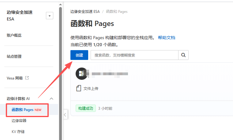233x140 pixels.
Task: Click the sidebar scrollbar up arrow
Action: click(x=60, y=5)
